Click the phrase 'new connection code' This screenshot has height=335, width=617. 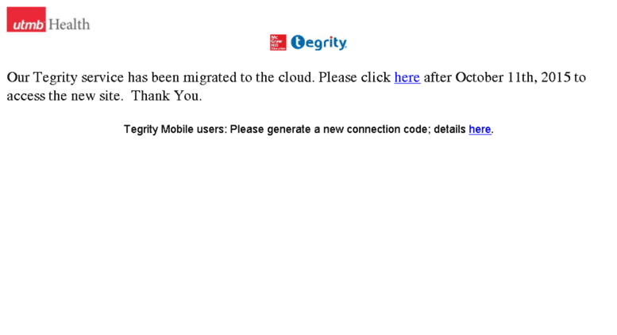(x=377, y=129)
